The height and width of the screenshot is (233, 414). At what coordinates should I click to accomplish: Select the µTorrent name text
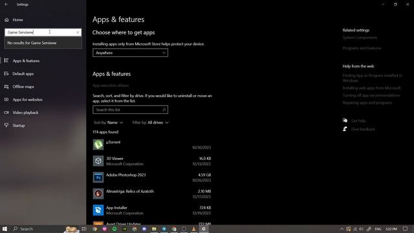coord(113,142)
